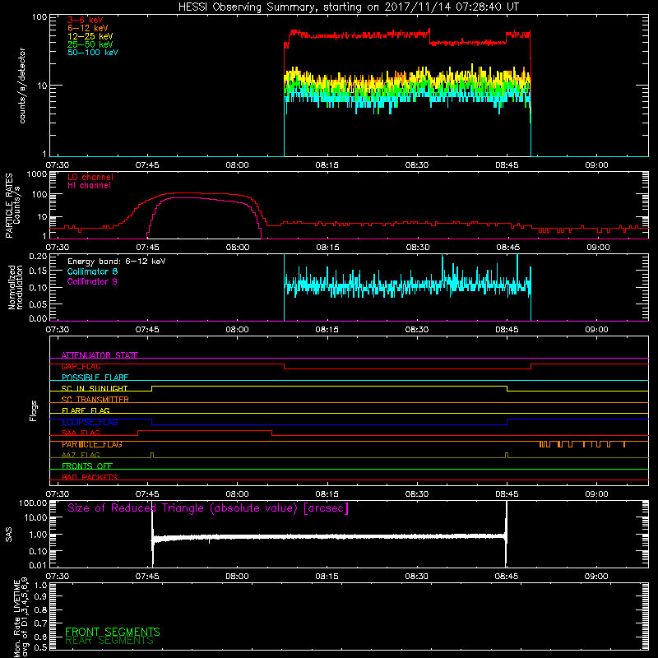Viewport: 658px width, 658px height.
Task: Click the SAA_FLAG label
Action: [81, 433]
